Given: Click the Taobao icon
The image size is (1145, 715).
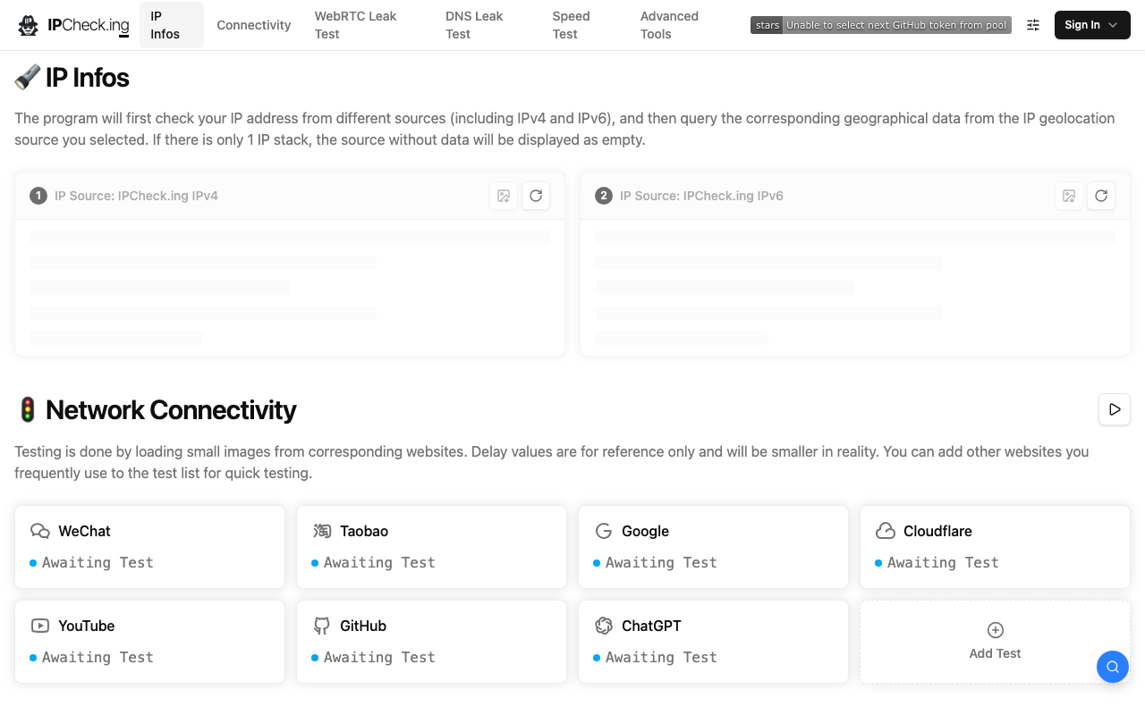Looking at the screenshot, I should (x=322, y=531).
